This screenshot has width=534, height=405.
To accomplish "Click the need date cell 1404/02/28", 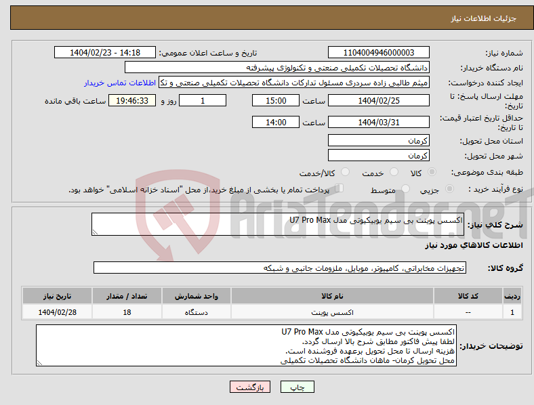I will pos(57,312).
